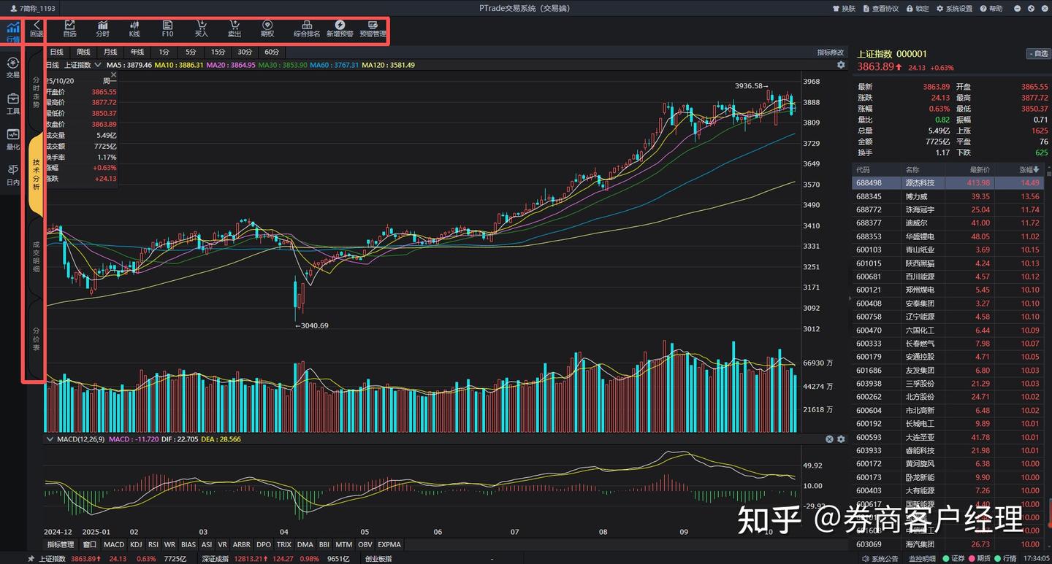The width and height of the screenshot is (1052, 564).
Task: Open the 分时 intraday chart view
Action: point(102,29)
